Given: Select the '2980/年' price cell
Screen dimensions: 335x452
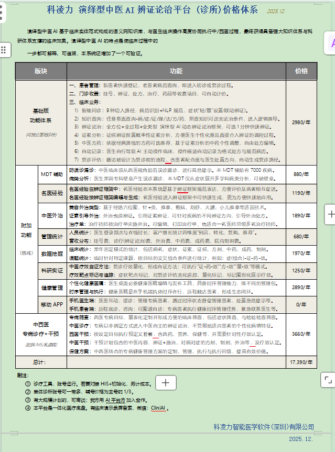Looking at the screenshot, I should click(x=301, y=122).
